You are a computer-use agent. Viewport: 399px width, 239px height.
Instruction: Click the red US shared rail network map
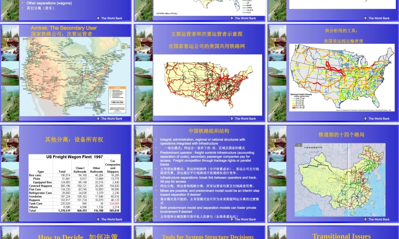207,85
